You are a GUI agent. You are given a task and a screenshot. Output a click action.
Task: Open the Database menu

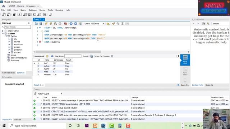pyautogui.click(x=33, y=10)
